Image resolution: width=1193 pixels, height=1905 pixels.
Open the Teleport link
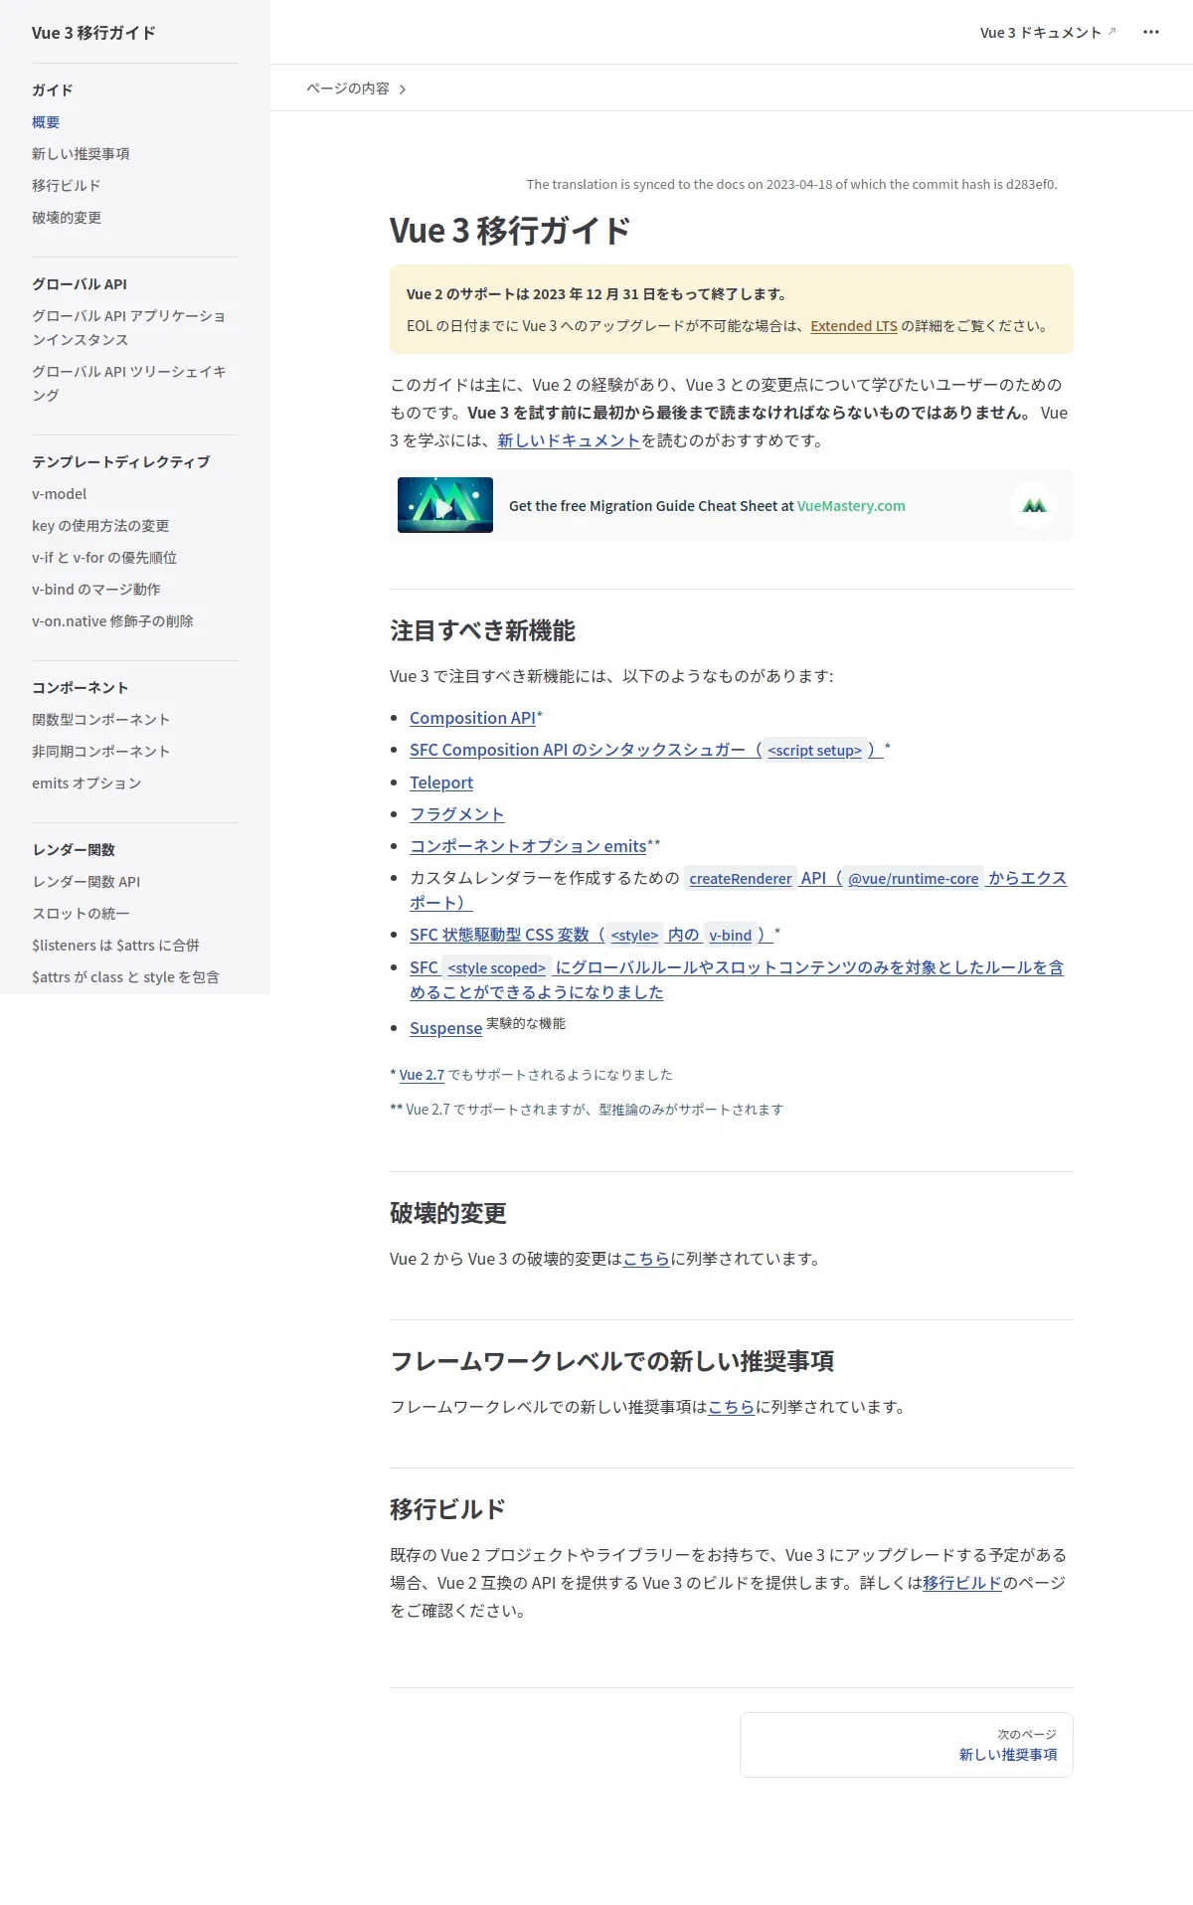coord(441,782)
